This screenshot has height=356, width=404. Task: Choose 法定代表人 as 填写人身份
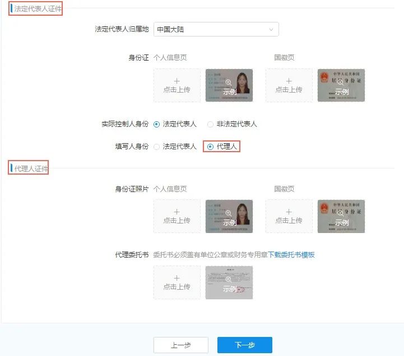[x=157, y=147]
